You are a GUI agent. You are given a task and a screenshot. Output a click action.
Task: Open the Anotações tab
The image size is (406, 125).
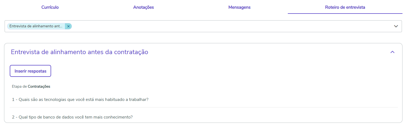pyautogui.click(x=143, y=7)
